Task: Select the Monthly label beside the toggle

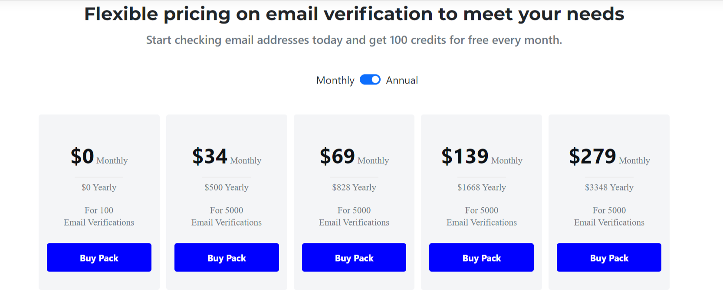Action: tap(335, 80)
